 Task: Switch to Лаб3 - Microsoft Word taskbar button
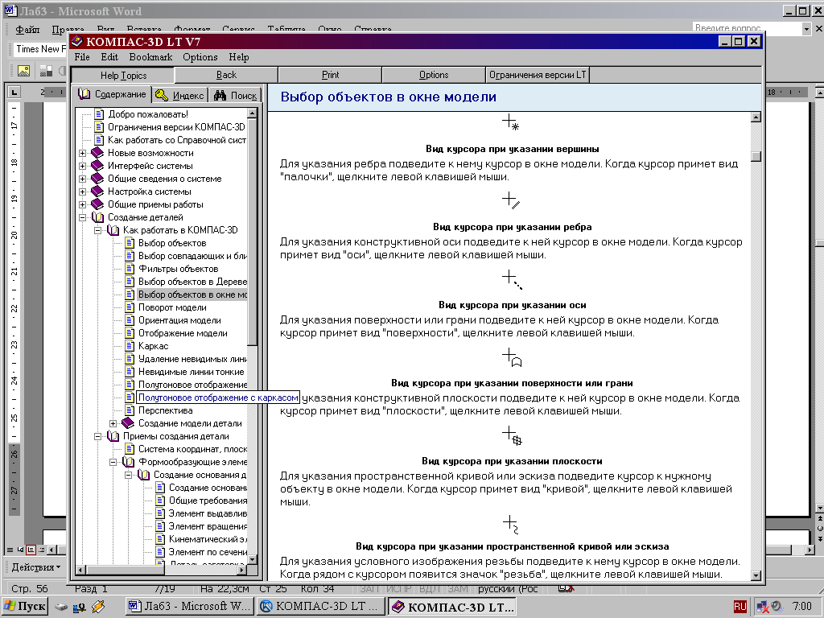click(190, 607)
